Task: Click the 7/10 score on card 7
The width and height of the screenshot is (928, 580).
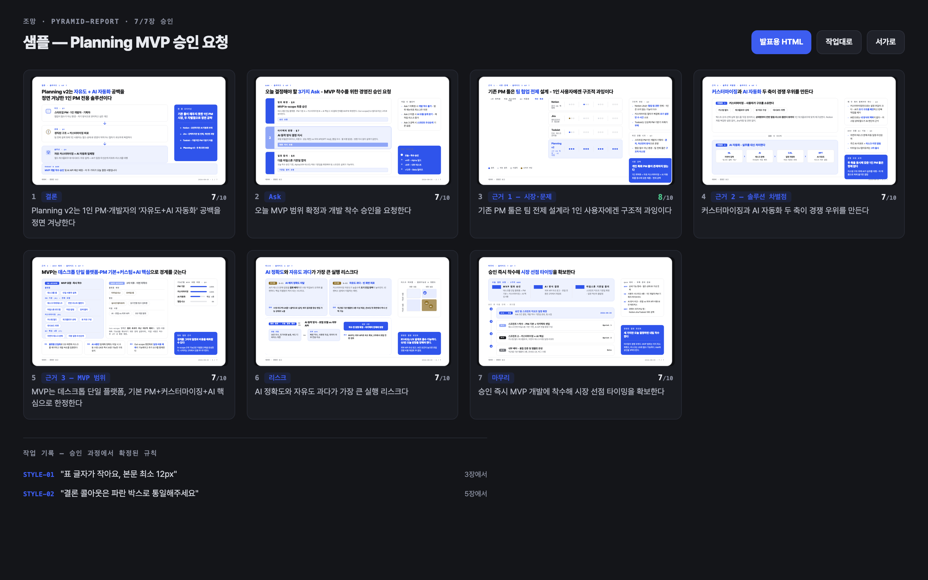Action: pyautogui.click(x=665, y=378)
